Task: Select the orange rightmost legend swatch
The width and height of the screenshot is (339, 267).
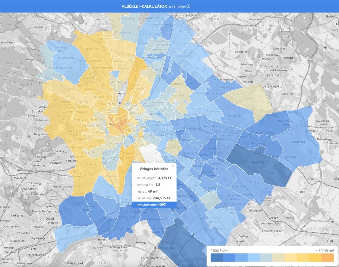Action: tap(328, 257)
